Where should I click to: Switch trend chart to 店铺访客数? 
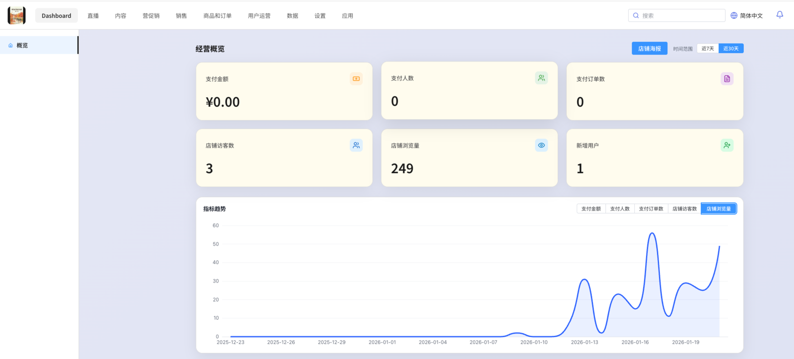coord(684,209)
